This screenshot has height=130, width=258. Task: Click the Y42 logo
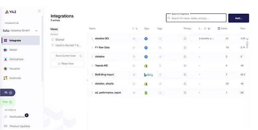10,12
